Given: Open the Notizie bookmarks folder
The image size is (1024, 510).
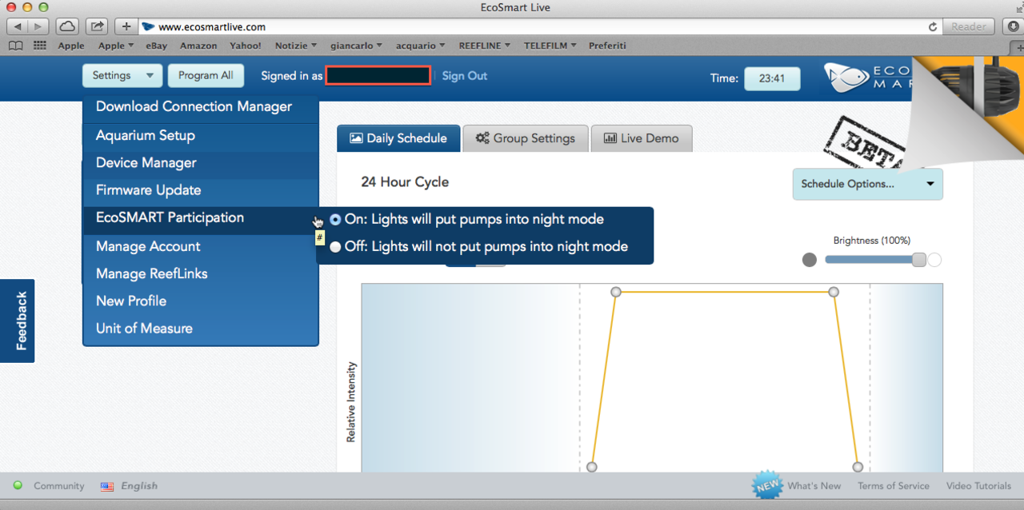Looking at the screenshot, I should coord(296,46).
